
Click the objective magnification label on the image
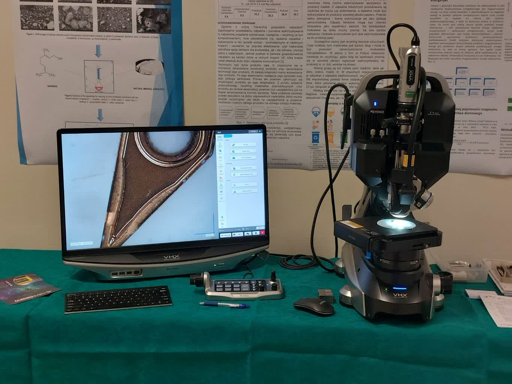82,244
